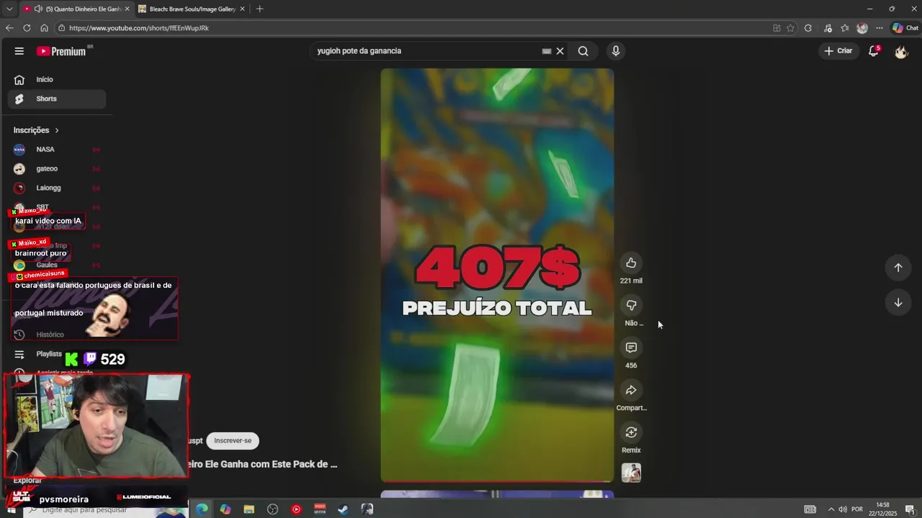Open the 456 comments panel
Viewport: 922px width, 518px height.
(631, 347)
